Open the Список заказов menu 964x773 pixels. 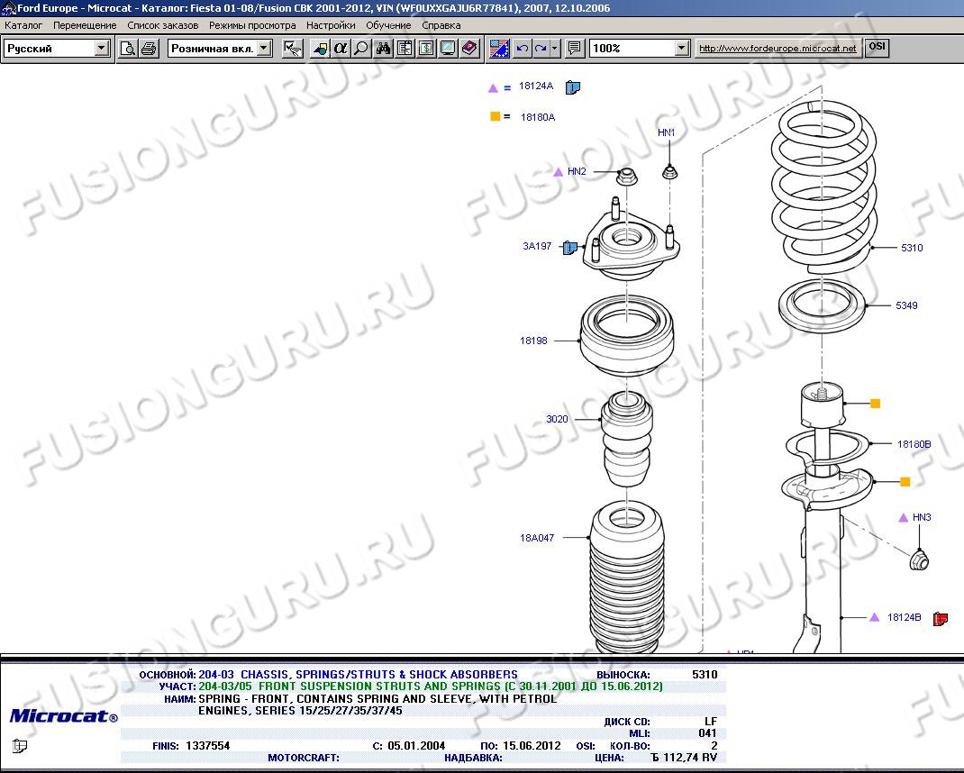click(163, 25)
